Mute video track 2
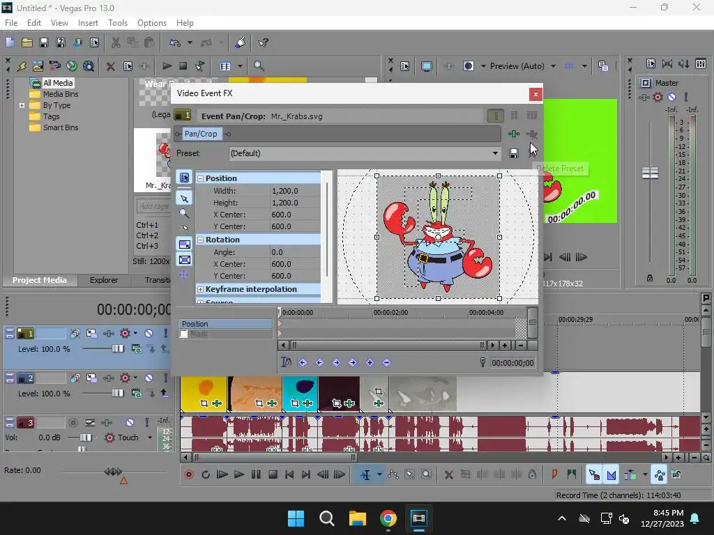The height and width of the screenshot is (535, 714). [x=149, y=378]
